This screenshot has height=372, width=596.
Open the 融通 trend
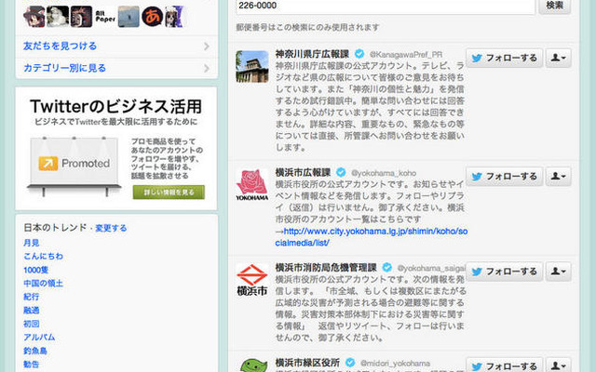click(31, 311)
